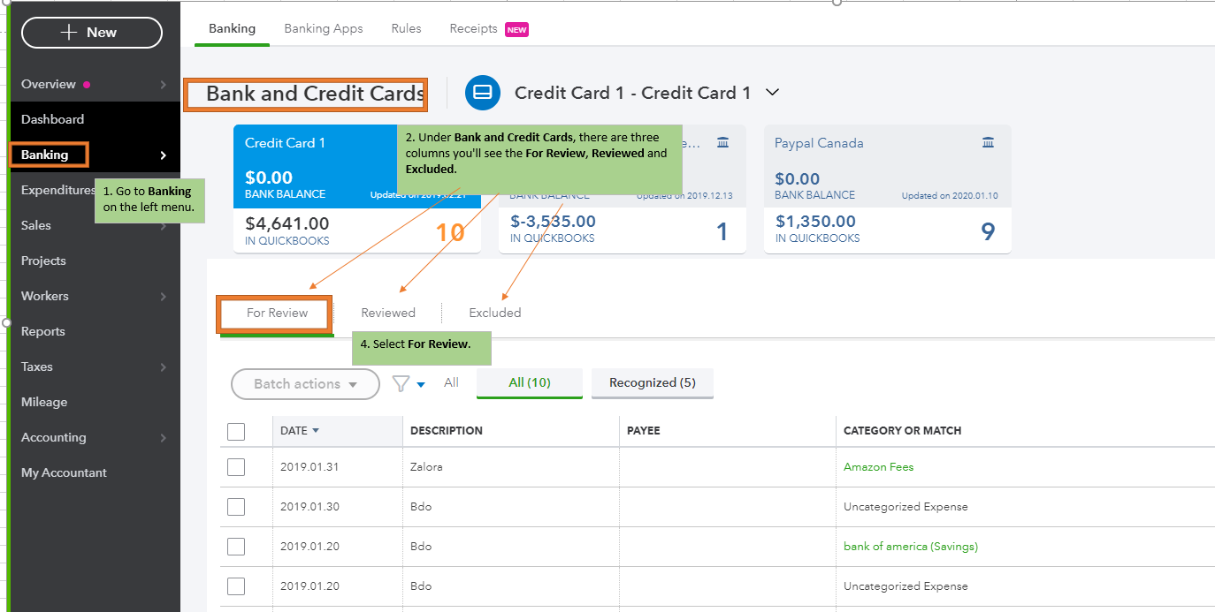
Task: Tick the select-all checkbox in table header
Action: coord(236,431)
